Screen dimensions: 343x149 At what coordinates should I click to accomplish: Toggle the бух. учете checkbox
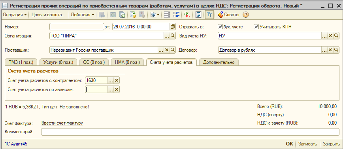[x=220, y=27]
